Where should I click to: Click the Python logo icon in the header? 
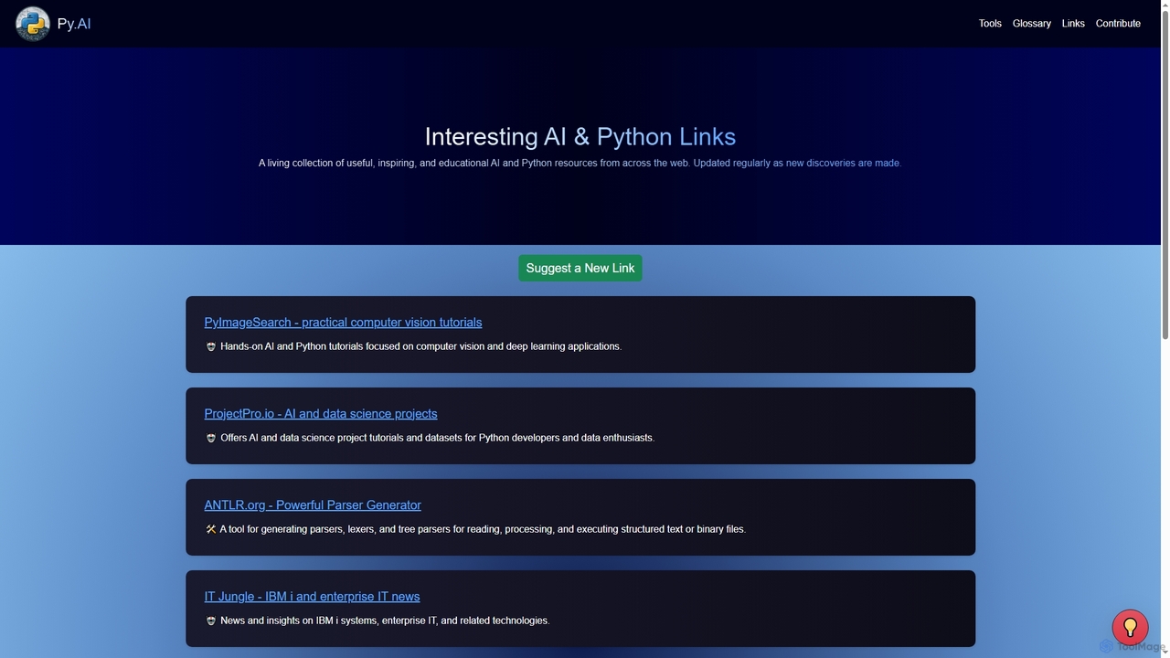click(33, 24)
